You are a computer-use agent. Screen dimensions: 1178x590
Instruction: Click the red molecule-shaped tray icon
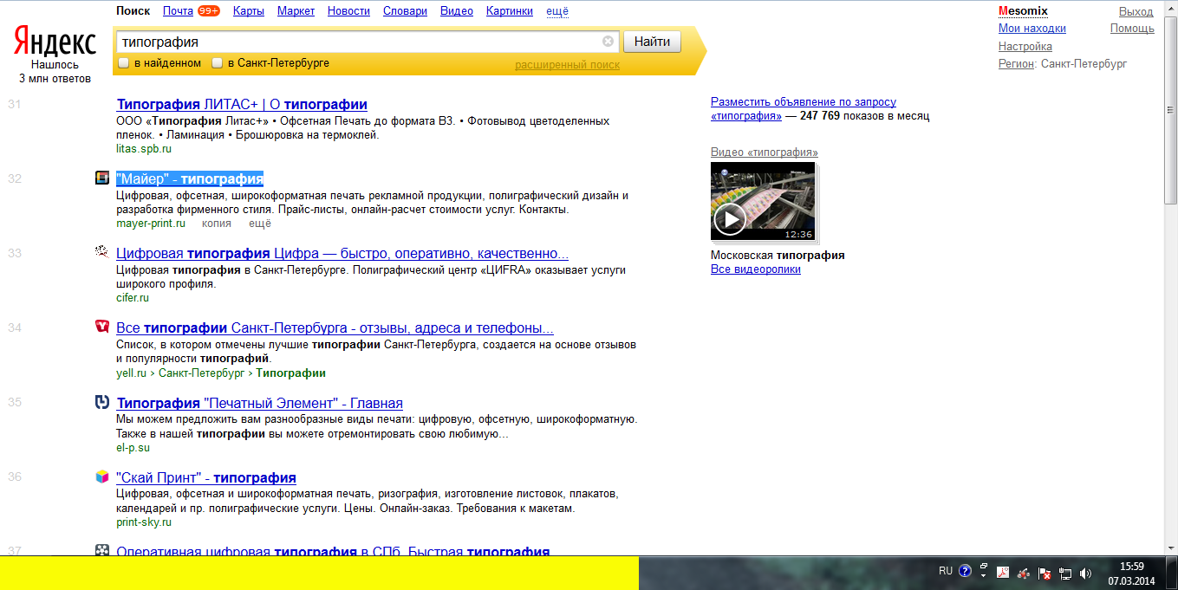tap(1024, 573)
